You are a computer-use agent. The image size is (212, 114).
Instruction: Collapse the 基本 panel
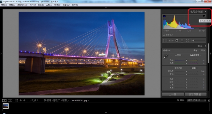click(x=206, y=46)
